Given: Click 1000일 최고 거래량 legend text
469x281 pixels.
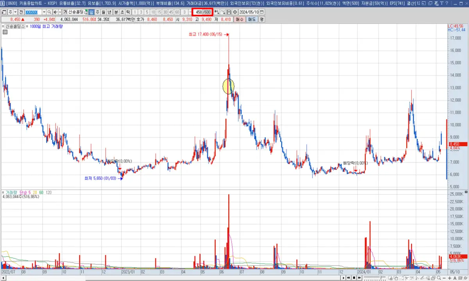Looking at the screenshot, I should [46, 27].
